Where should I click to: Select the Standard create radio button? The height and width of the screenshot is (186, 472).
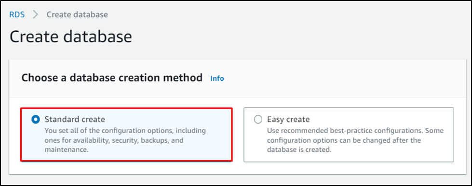(x=36, y=120)
